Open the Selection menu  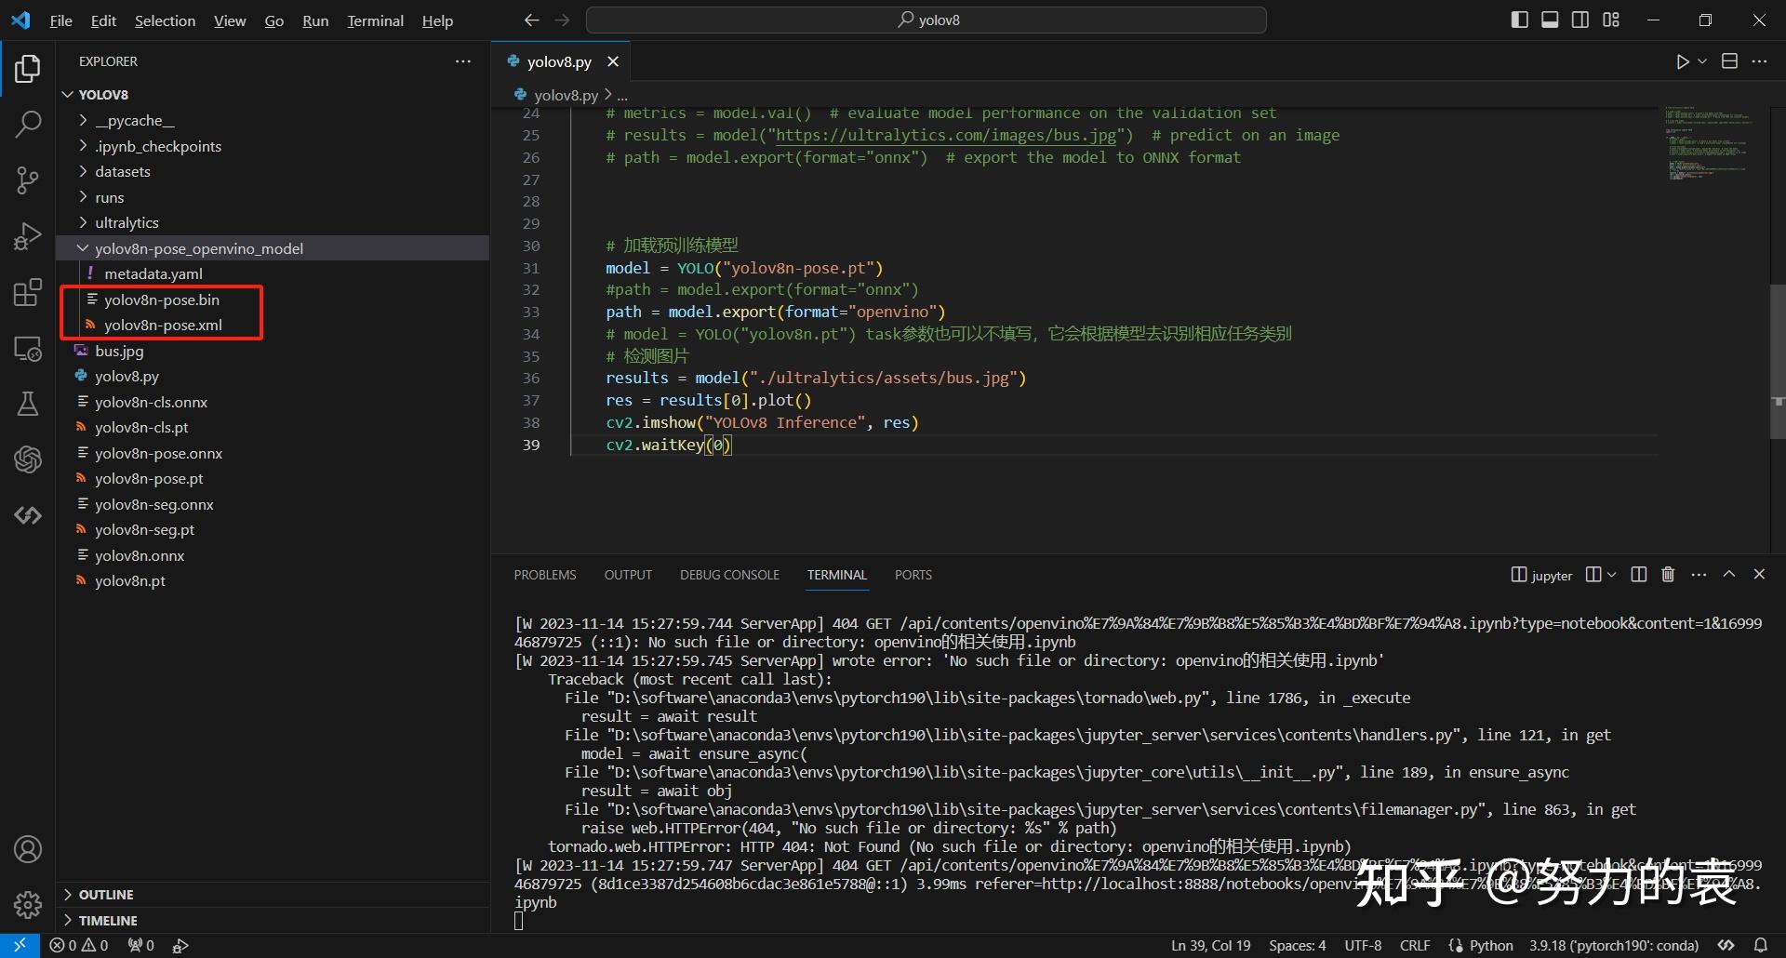[x=165, y=20]
